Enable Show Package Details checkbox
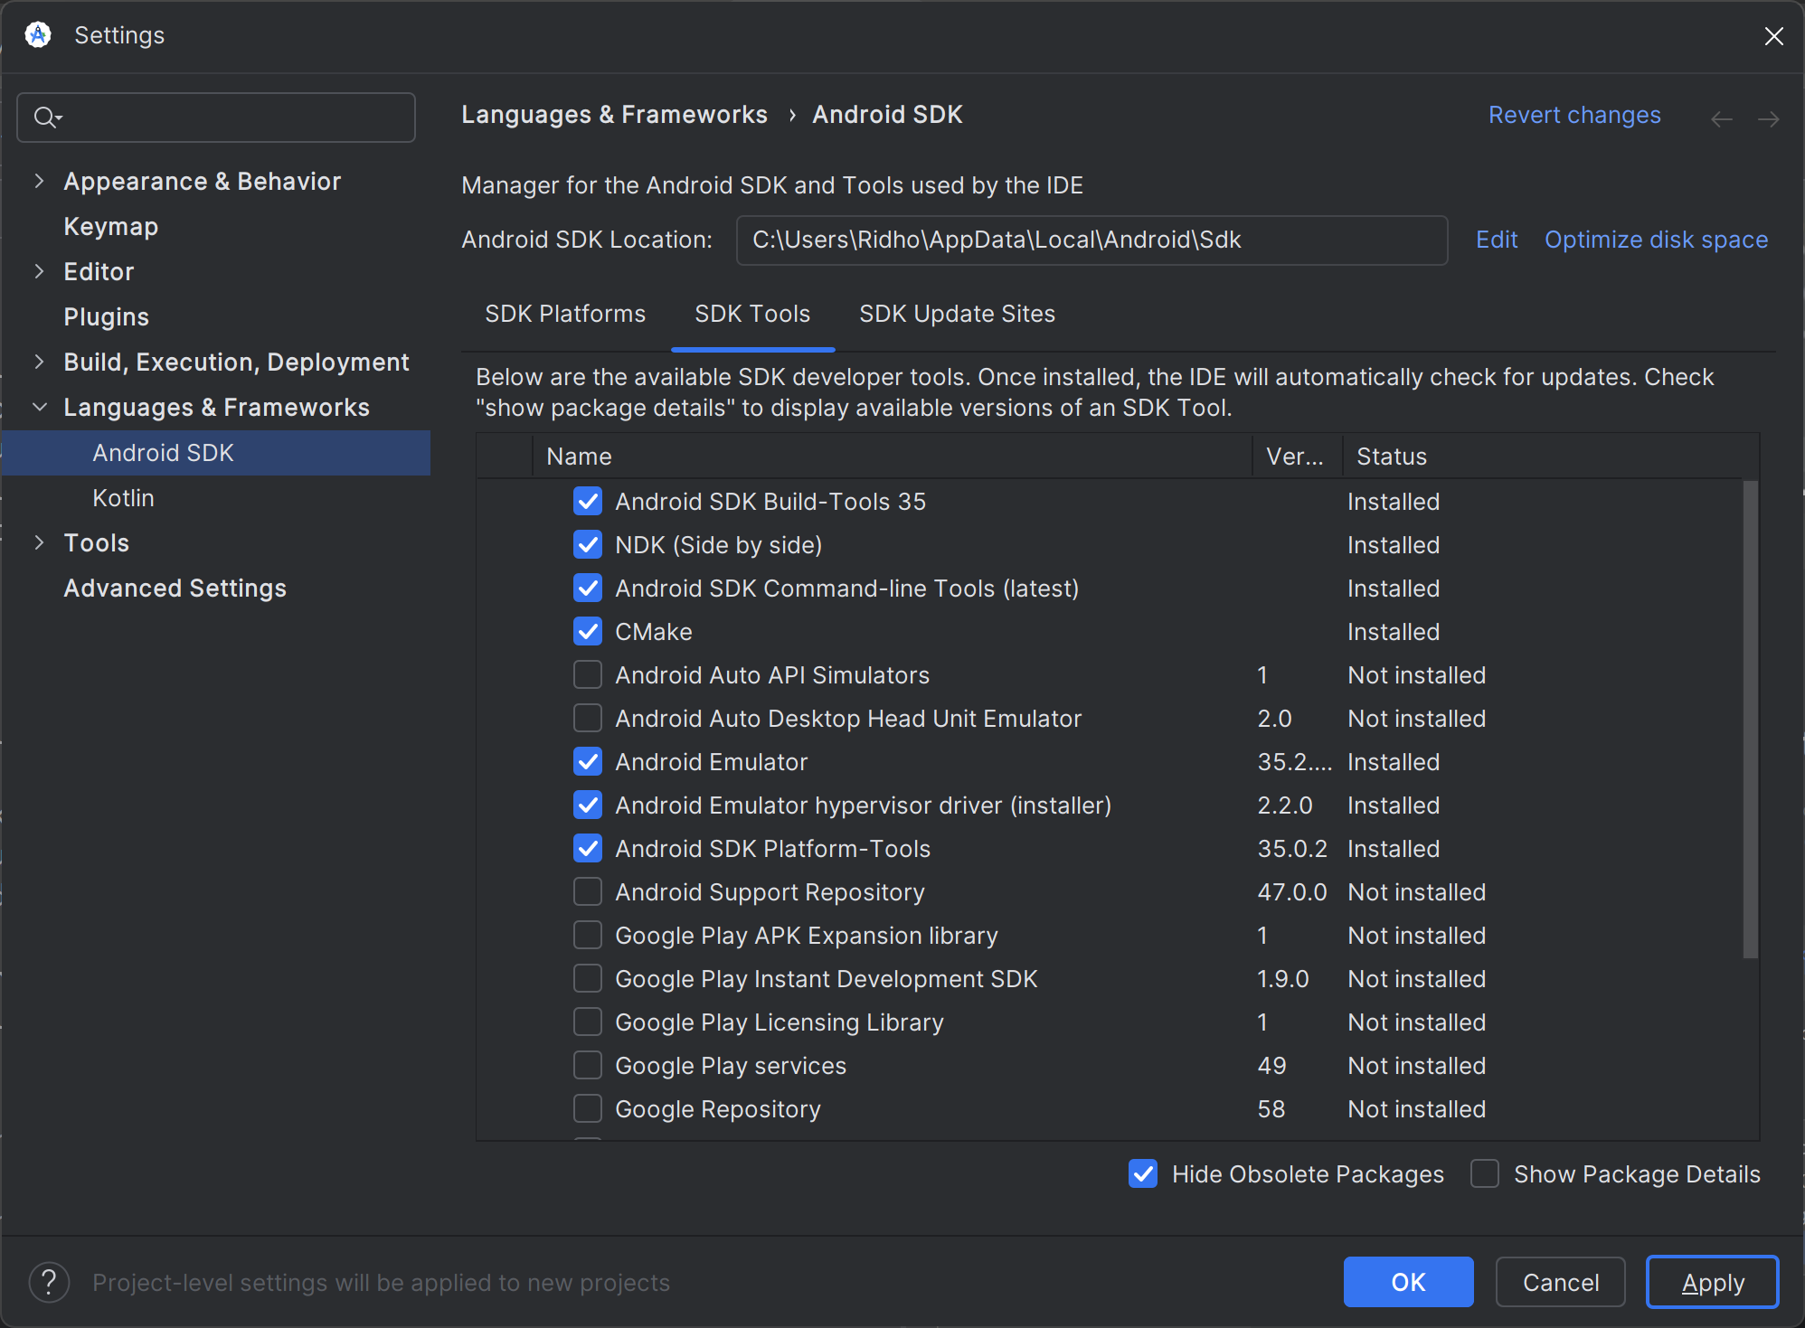 [1485, 1174]
